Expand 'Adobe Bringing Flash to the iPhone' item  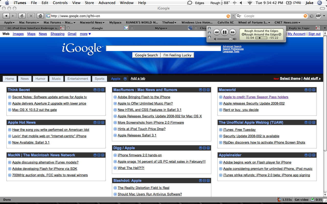pos(115,97)
